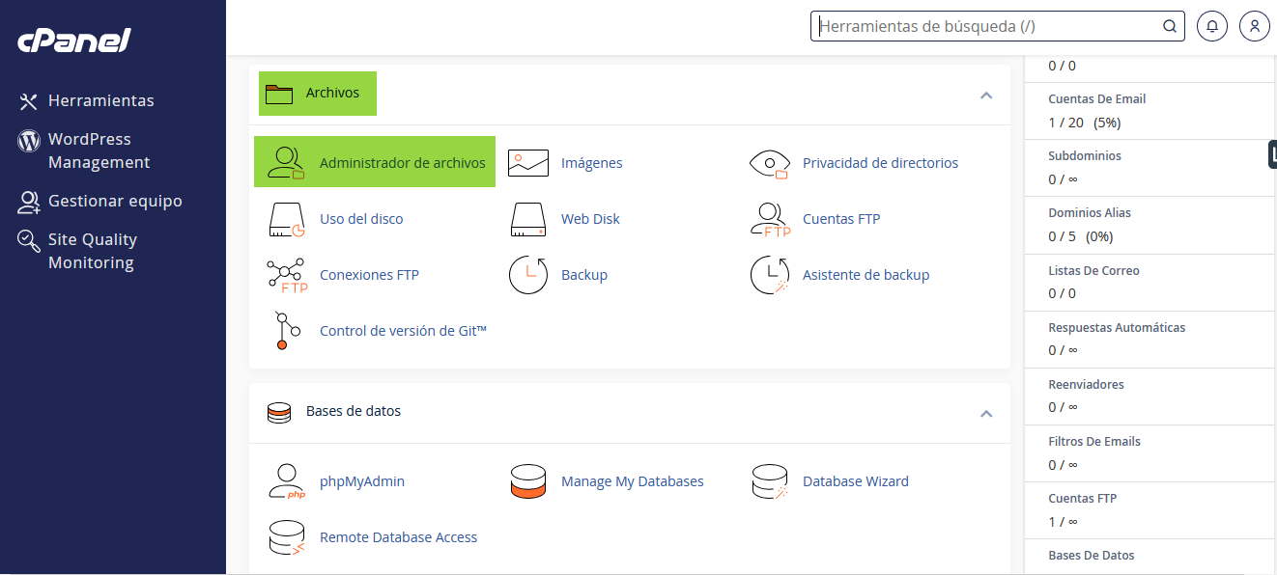Click the Imágenes picture icon
The width and height of the screenshot is (1277, 575).
click(x=528, y=163)
